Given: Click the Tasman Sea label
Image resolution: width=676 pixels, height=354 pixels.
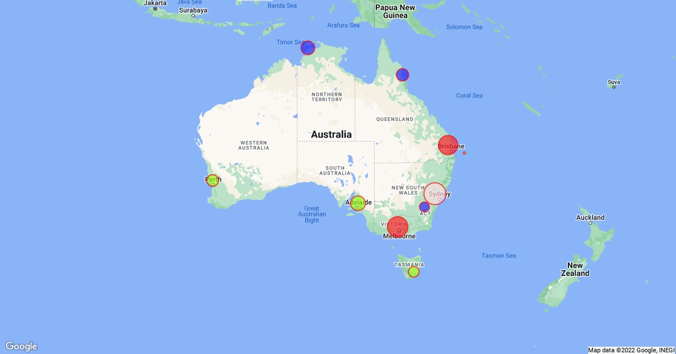Looking at the screenshot, I should coord(499,256).
